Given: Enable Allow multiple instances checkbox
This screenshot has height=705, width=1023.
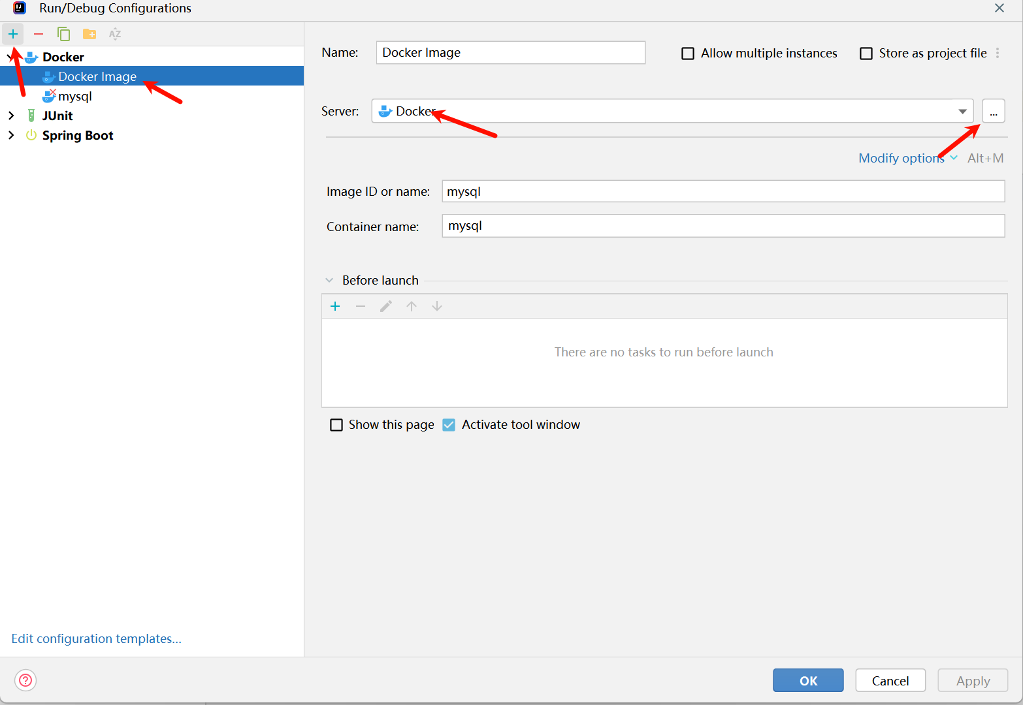Looking at the screenshot, I should tap(688, 54).
